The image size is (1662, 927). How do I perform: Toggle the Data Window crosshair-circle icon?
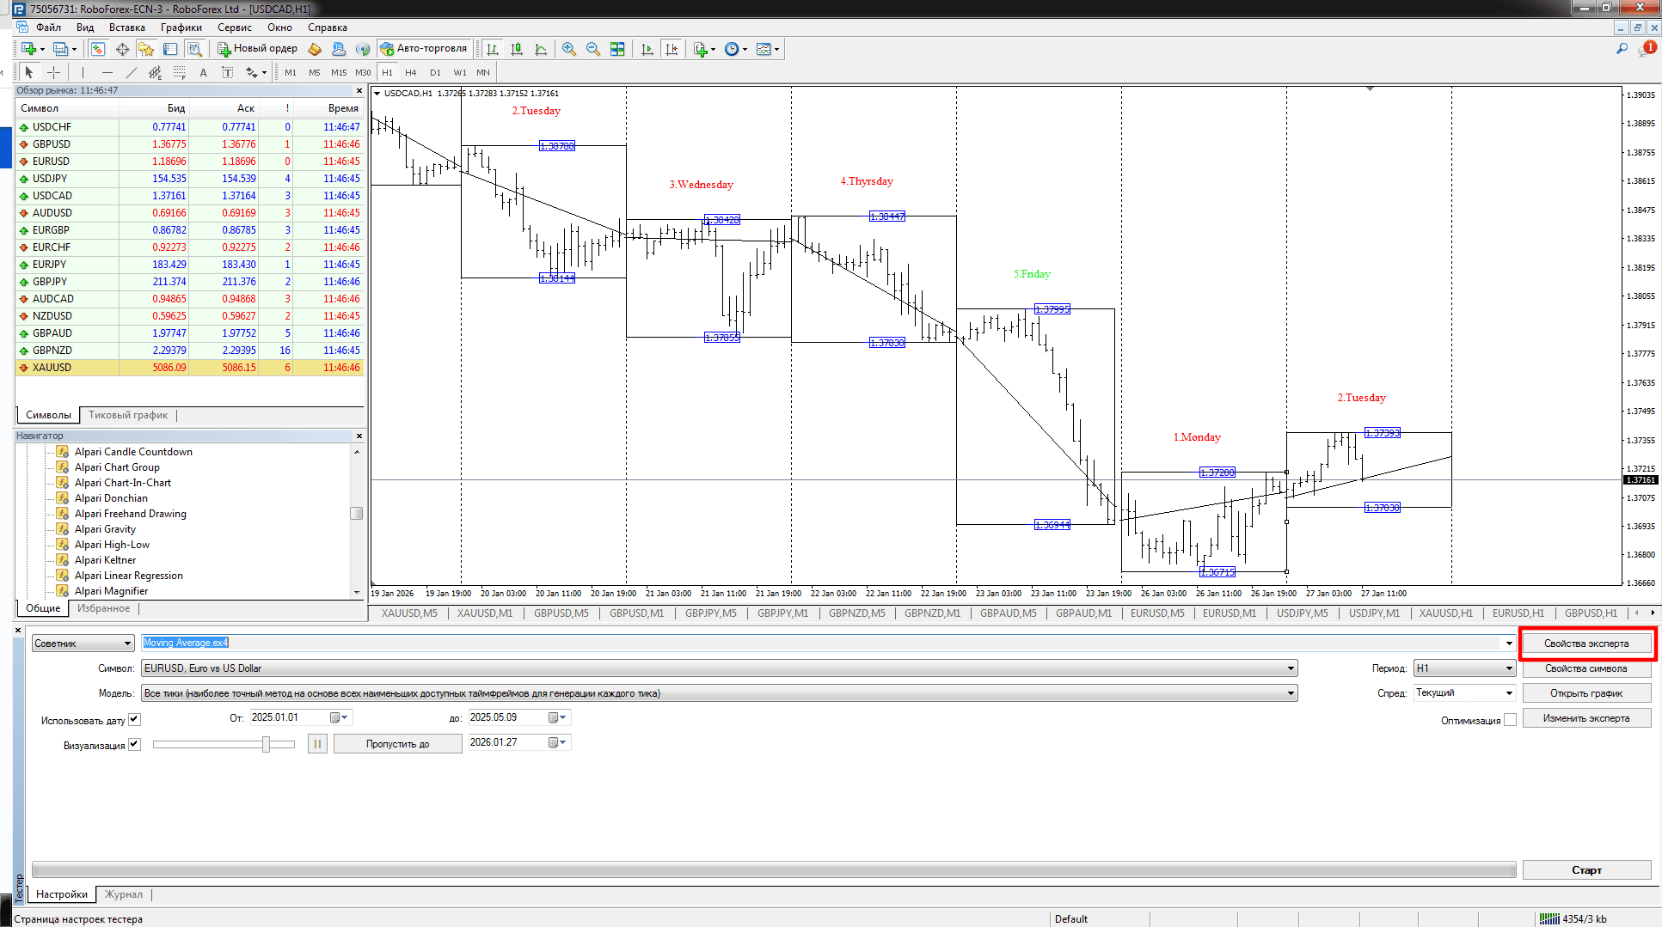pos(122,49)
